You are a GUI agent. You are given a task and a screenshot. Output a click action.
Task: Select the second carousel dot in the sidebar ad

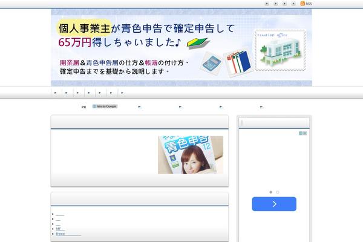tap(278, 192)
